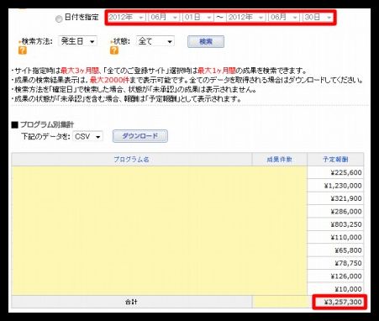Sort by the 予定報酬 column header

click(335, 160)
